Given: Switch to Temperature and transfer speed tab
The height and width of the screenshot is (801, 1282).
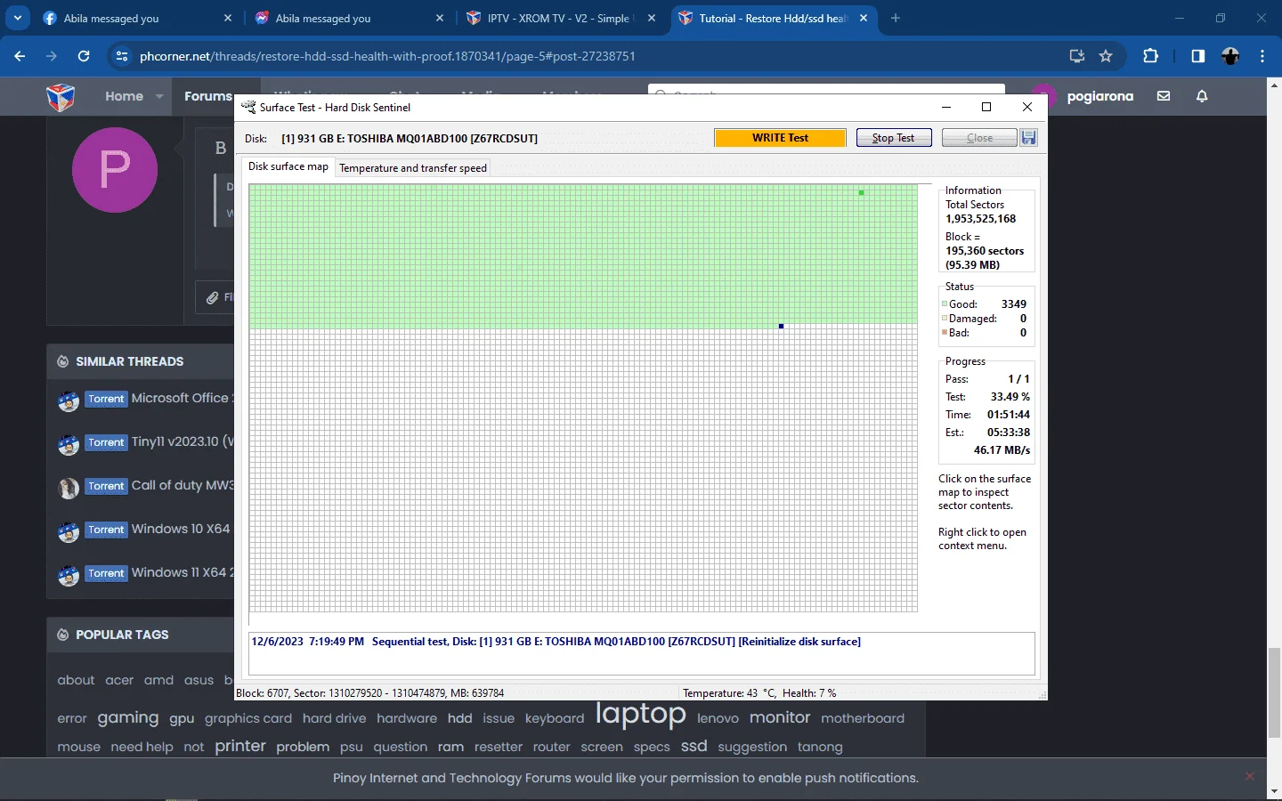Looking at the screenshot, I should (413, 168).
